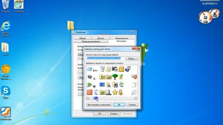Pick the full recycle bin icon

click(x=96, y=92)
